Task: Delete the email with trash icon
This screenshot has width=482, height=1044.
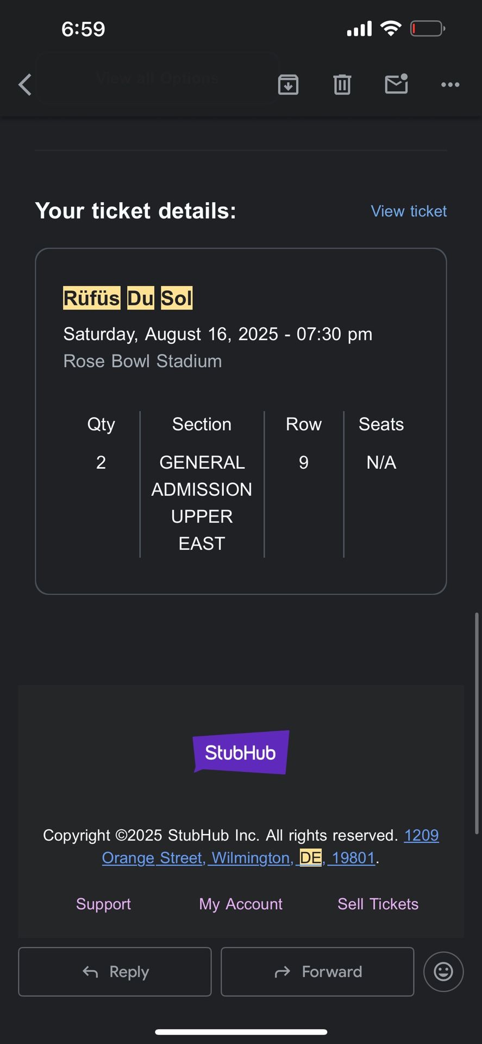Action: [342, 85]
